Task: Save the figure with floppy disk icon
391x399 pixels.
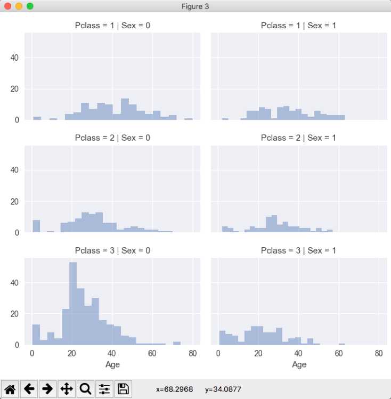Action: pyautogui.click(x=123, y=389)
